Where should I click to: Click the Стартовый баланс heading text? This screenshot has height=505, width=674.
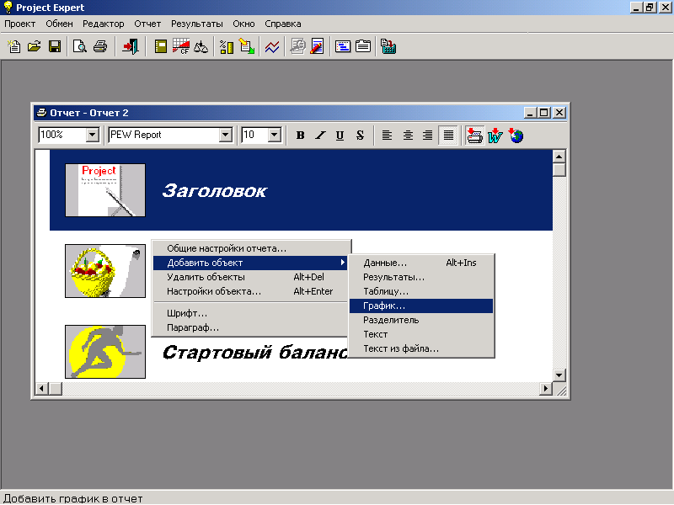click(x=255, y=353)
